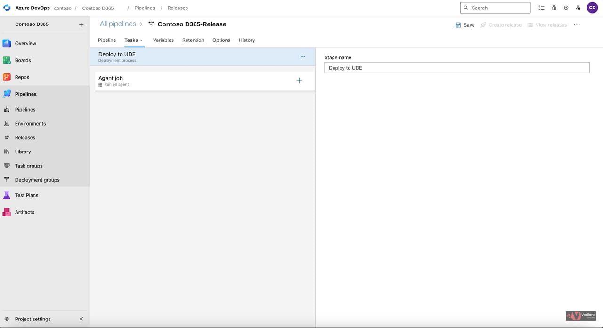Click the Create release button
603x328 pixels.
tap(501, 25)
